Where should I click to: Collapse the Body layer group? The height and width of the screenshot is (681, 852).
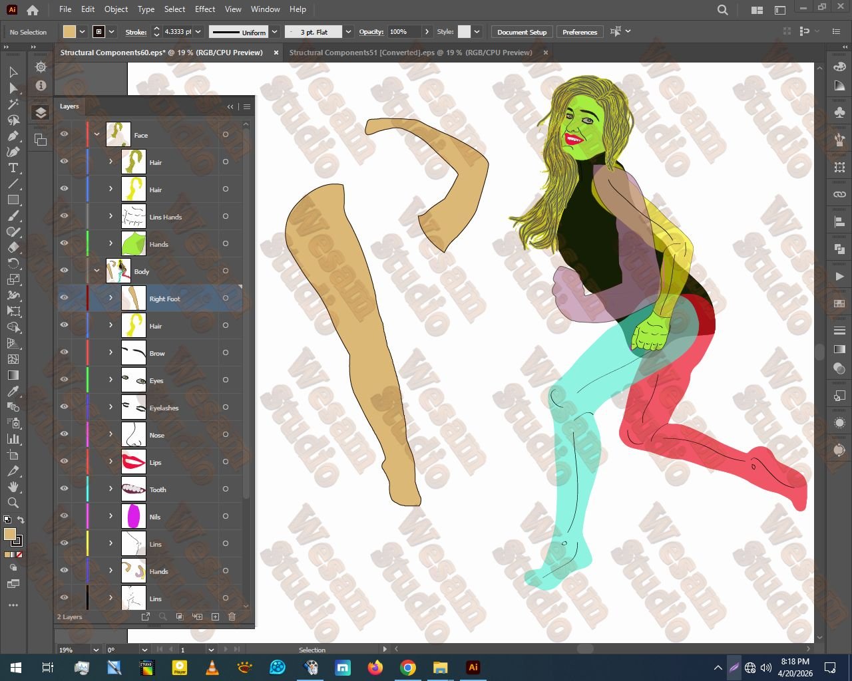(x=97, y=271)
